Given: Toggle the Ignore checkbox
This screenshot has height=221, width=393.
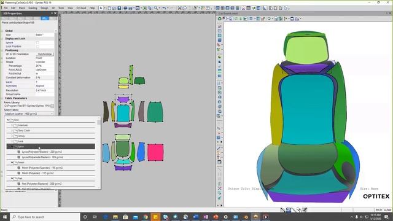Looking at the screenshot, I should coord(37,42).
